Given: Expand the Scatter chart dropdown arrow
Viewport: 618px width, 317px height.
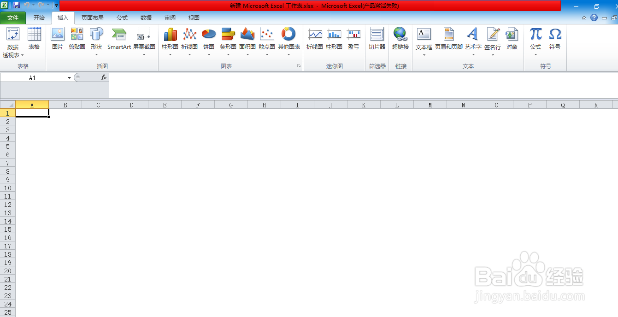Looking at the screenshot, I should click(267, 54).
